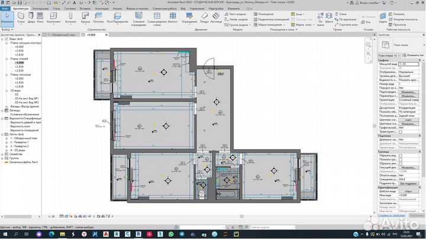Toggle the Обрезать вид checkbox
This screenshot has width=426, height=239.
[401, 155]
